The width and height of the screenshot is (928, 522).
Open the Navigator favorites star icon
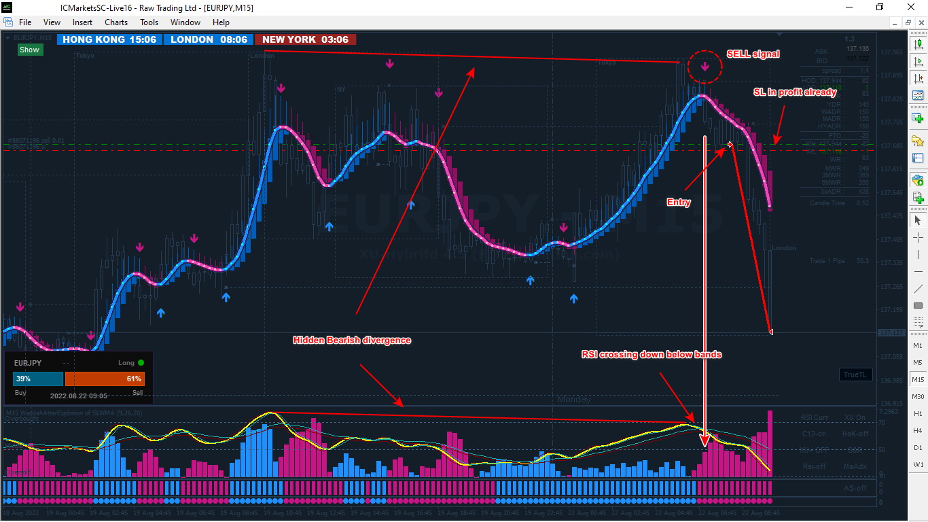click(918, 141)
